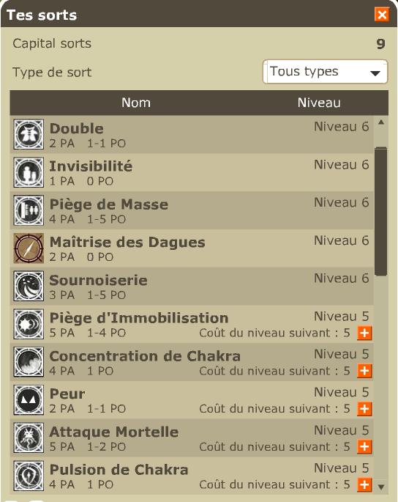
Task: Click the Attaque Mortelle spell icon
Action: [29, 438]
